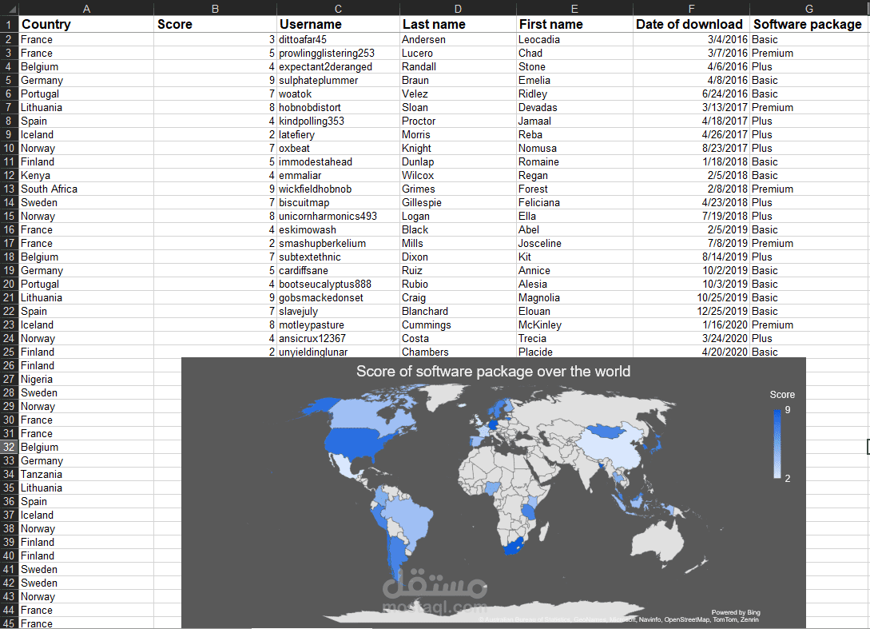Click last name Cummings

[458, 324]
